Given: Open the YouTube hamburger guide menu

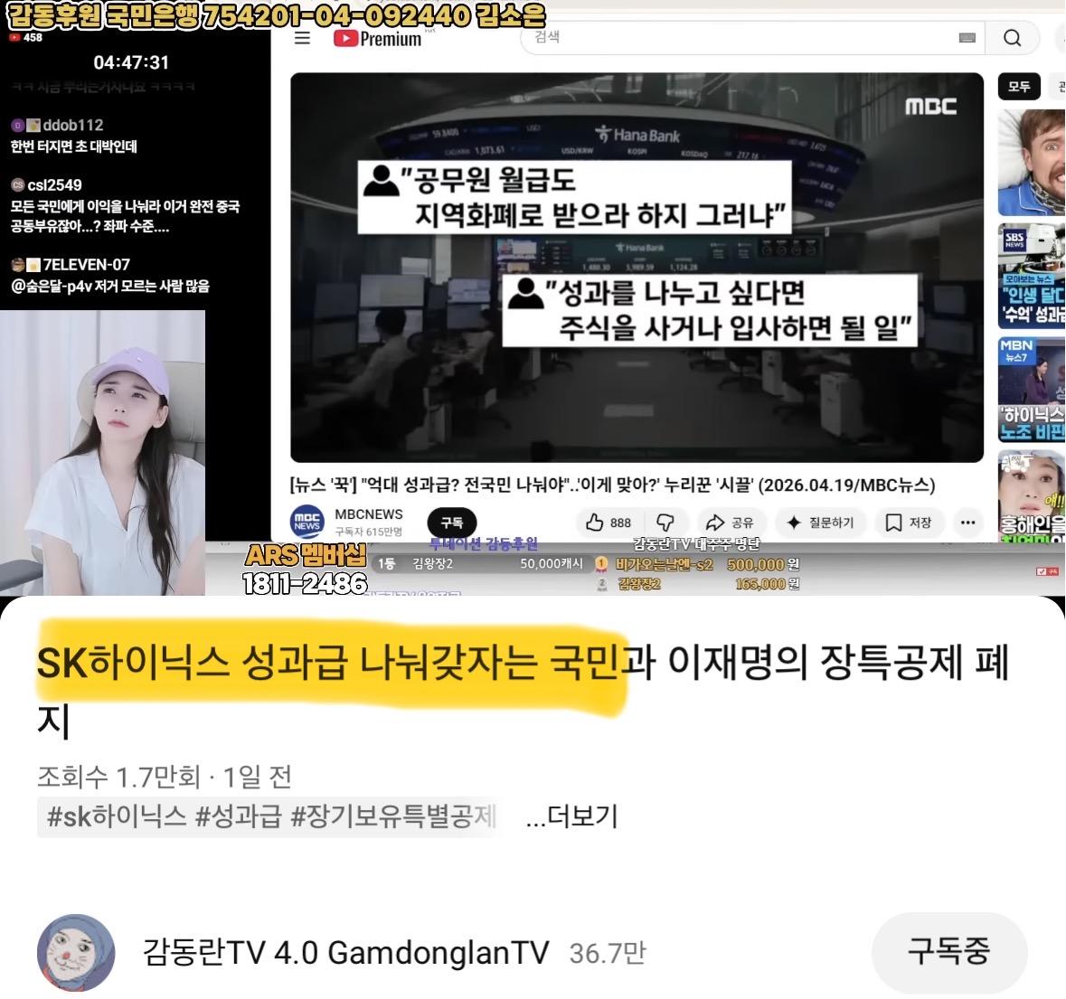Looking at the screenshot, I should tap(303, 38).
